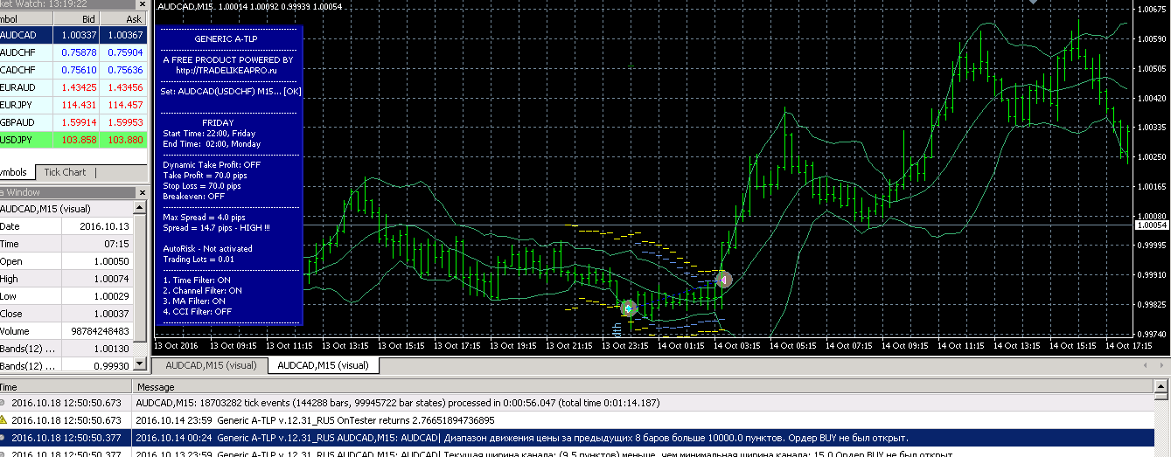Click the Bid column header in Market Watch

click(76, 18)
